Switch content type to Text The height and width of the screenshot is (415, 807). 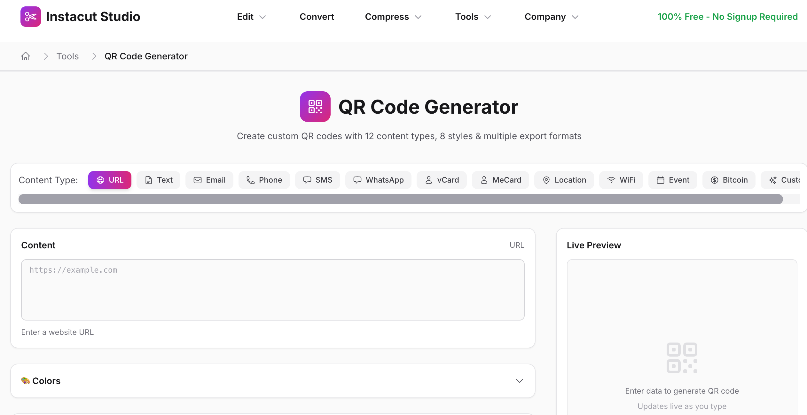point(158,180)
